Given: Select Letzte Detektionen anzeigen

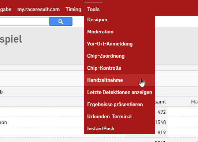Looking at the screenshot, I should coord(120,92).
